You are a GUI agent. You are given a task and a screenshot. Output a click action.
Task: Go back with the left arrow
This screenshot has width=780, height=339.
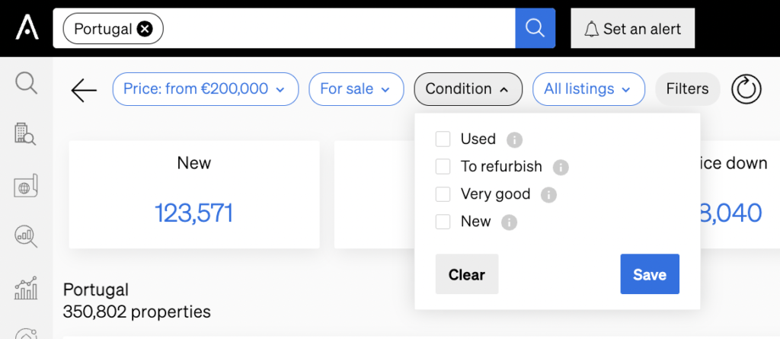click(84, 90)
